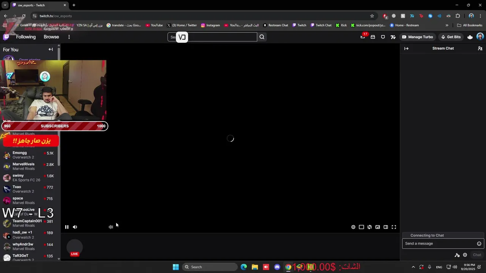The image size is (486, 273).
Task: Open the chat community users list
Action: 480,49
